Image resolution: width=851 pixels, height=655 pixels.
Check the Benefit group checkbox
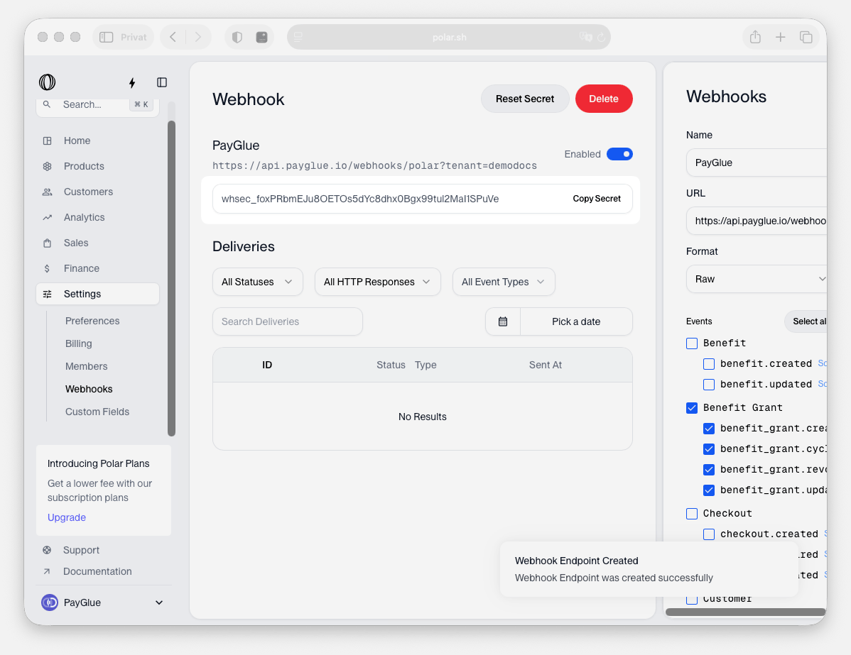point(692,343)
